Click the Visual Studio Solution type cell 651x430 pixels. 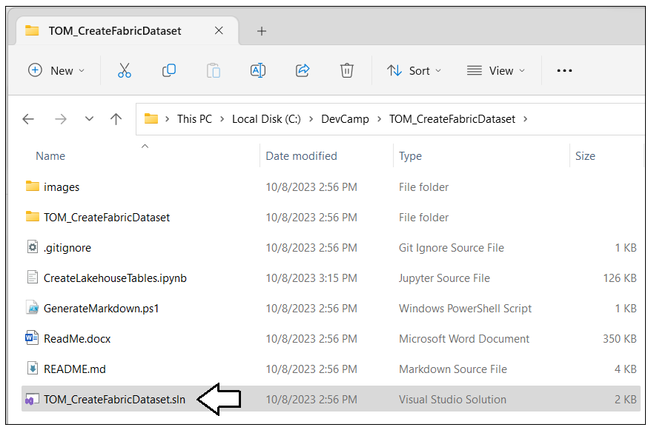[x=452, y=400]
